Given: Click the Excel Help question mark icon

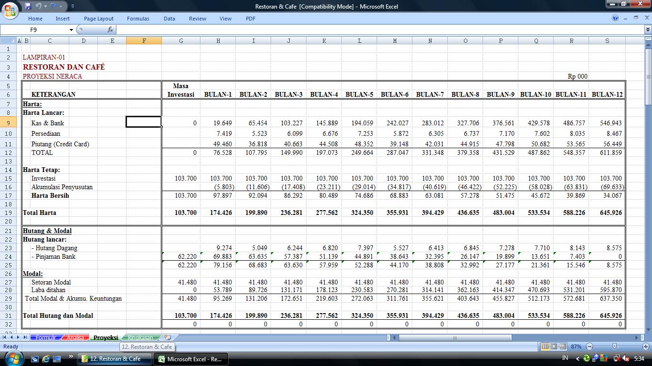Looking at the screenshot, I should (615, 18).
